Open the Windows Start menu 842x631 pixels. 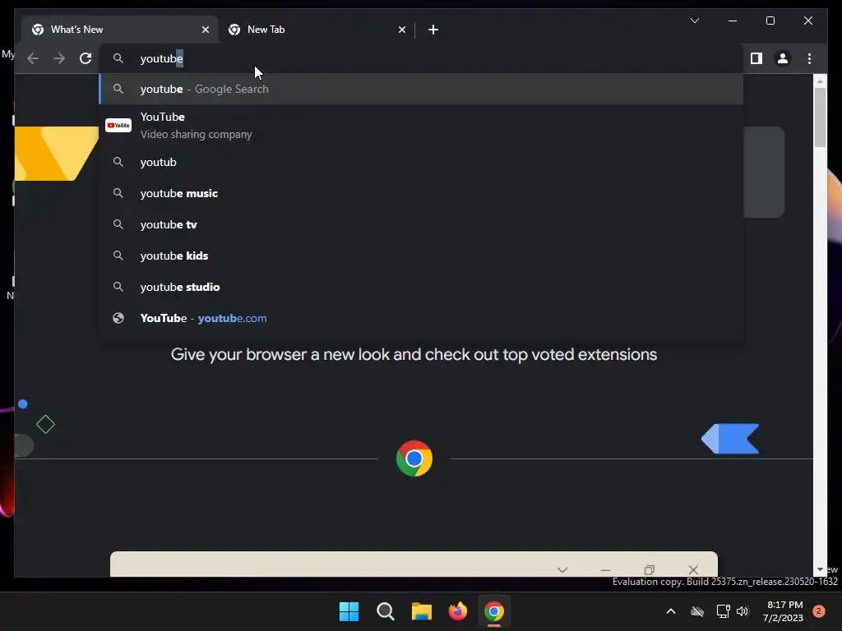[x=349, y=611]
